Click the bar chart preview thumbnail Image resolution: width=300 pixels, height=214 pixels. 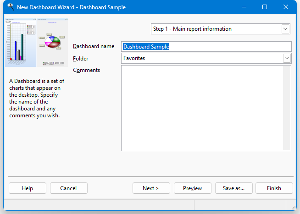click(21, 43)
